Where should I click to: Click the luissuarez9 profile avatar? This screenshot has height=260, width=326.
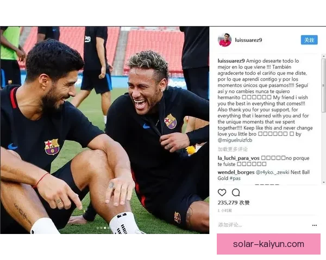tap(224, 40)
